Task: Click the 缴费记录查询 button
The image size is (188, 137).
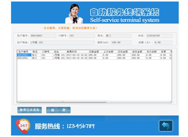Action: 29,110
